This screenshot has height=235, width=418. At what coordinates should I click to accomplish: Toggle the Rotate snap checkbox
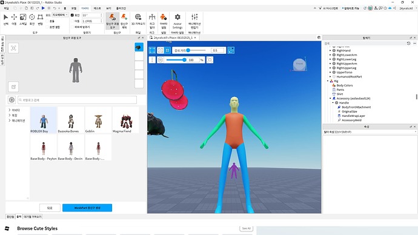point(72,15)
